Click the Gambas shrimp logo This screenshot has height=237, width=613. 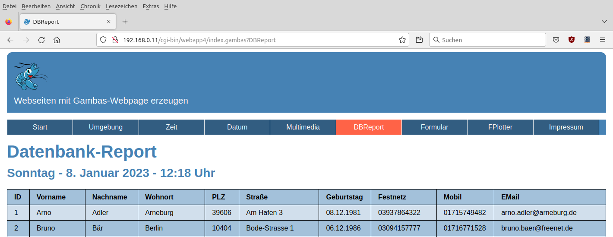30,76
